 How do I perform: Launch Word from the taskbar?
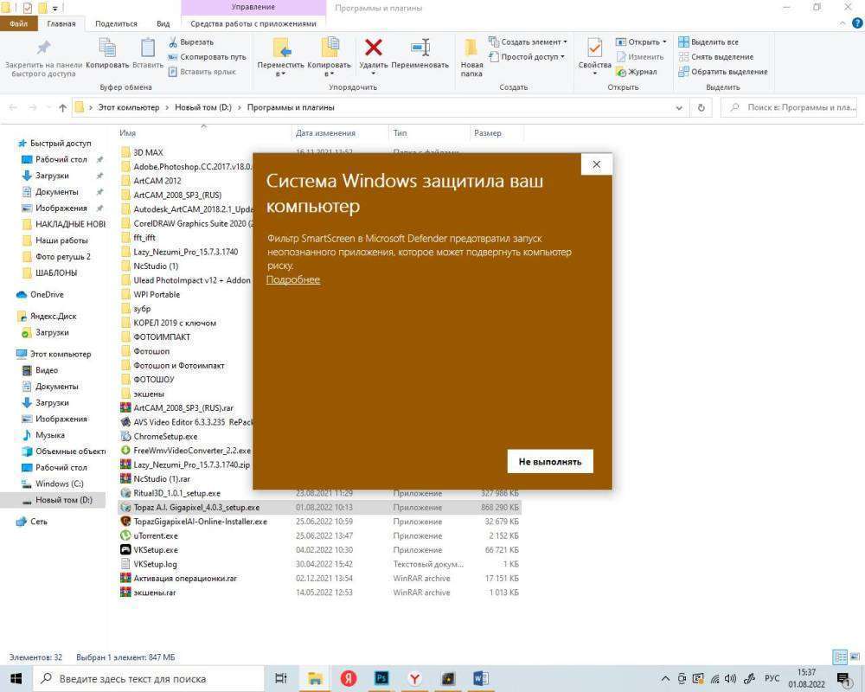click(x=480, y=679)
